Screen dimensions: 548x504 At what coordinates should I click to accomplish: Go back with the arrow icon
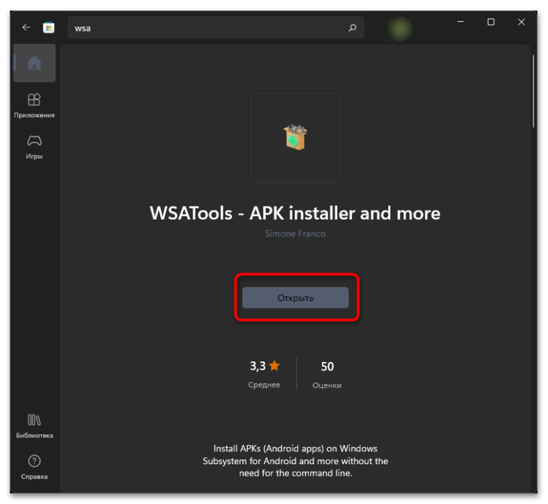coord(26,27)
